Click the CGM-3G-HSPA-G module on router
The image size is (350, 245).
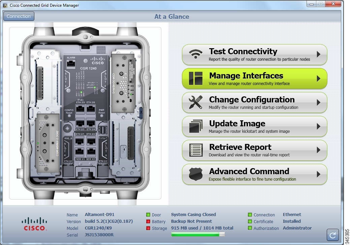coord(123,83)
